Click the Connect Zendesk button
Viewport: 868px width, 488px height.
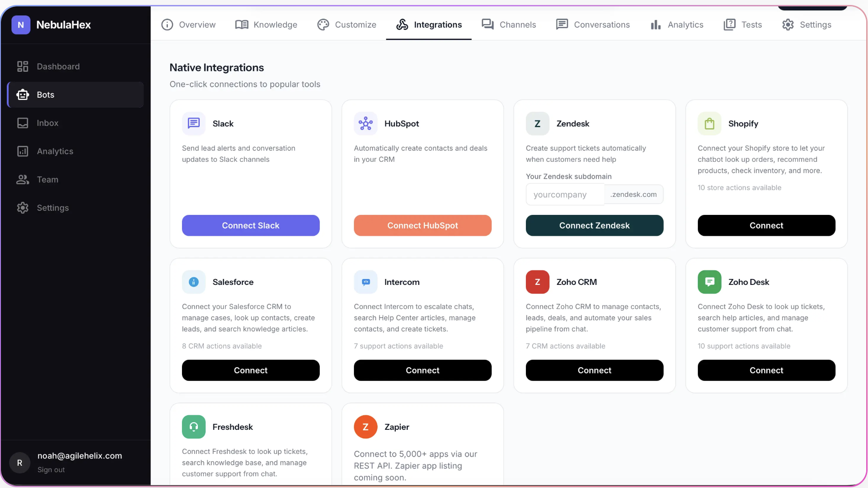(x=595, y=225)
